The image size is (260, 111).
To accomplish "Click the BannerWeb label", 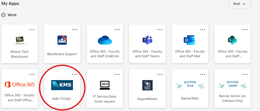I will point(190,98).
